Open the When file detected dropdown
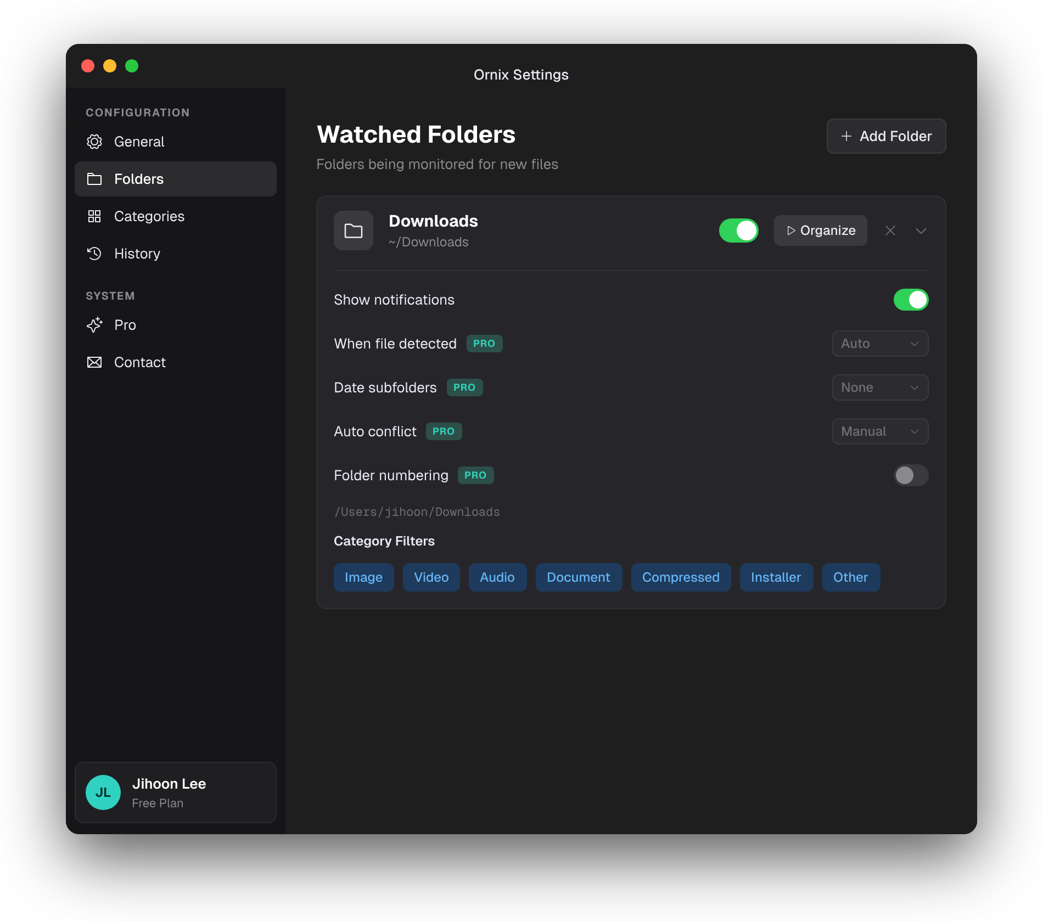 (879, 344)
